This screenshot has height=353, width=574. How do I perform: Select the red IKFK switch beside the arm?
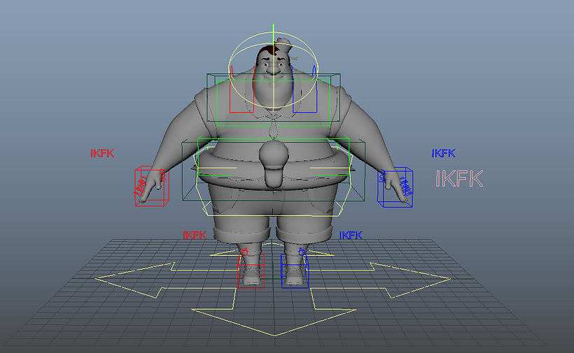click(x=102, y=153)
